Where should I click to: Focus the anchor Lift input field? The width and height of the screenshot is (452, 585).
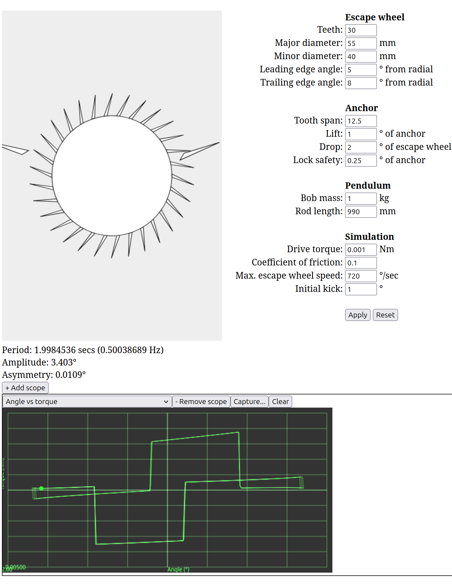360,134
